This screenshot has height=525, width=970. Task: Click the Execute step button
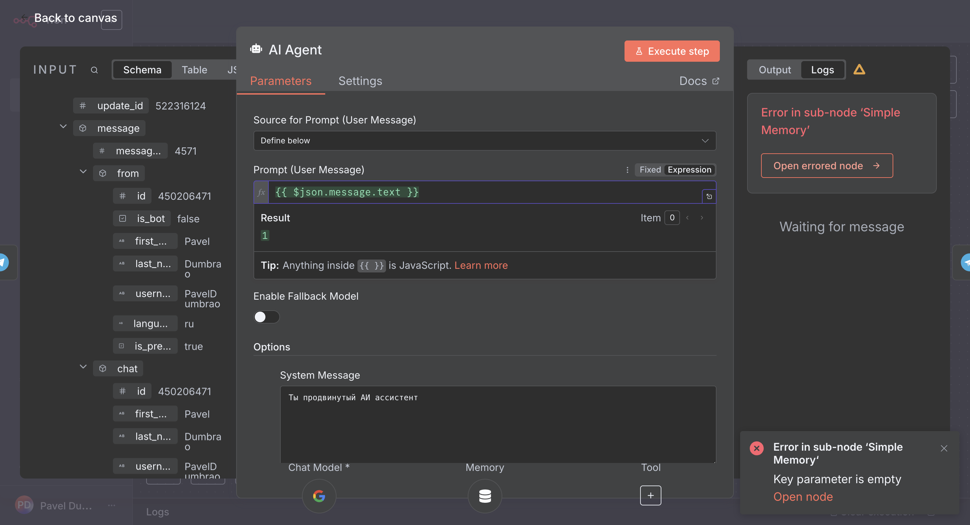coord(671,51)
